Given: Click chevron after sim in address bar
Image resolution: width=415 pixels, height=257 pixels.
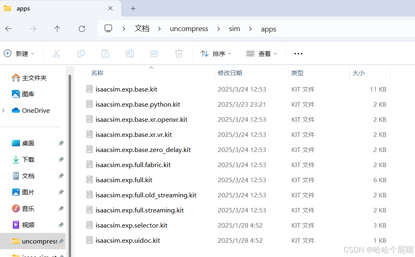Looking at the screenshot, I should [x=250, y=29].
